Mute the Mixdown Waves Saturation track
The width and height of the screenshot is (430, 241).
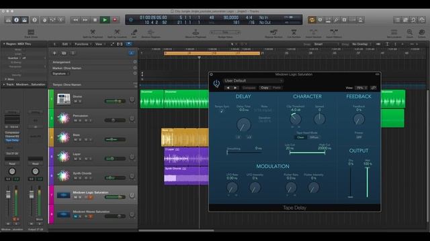tap(75, 216)
